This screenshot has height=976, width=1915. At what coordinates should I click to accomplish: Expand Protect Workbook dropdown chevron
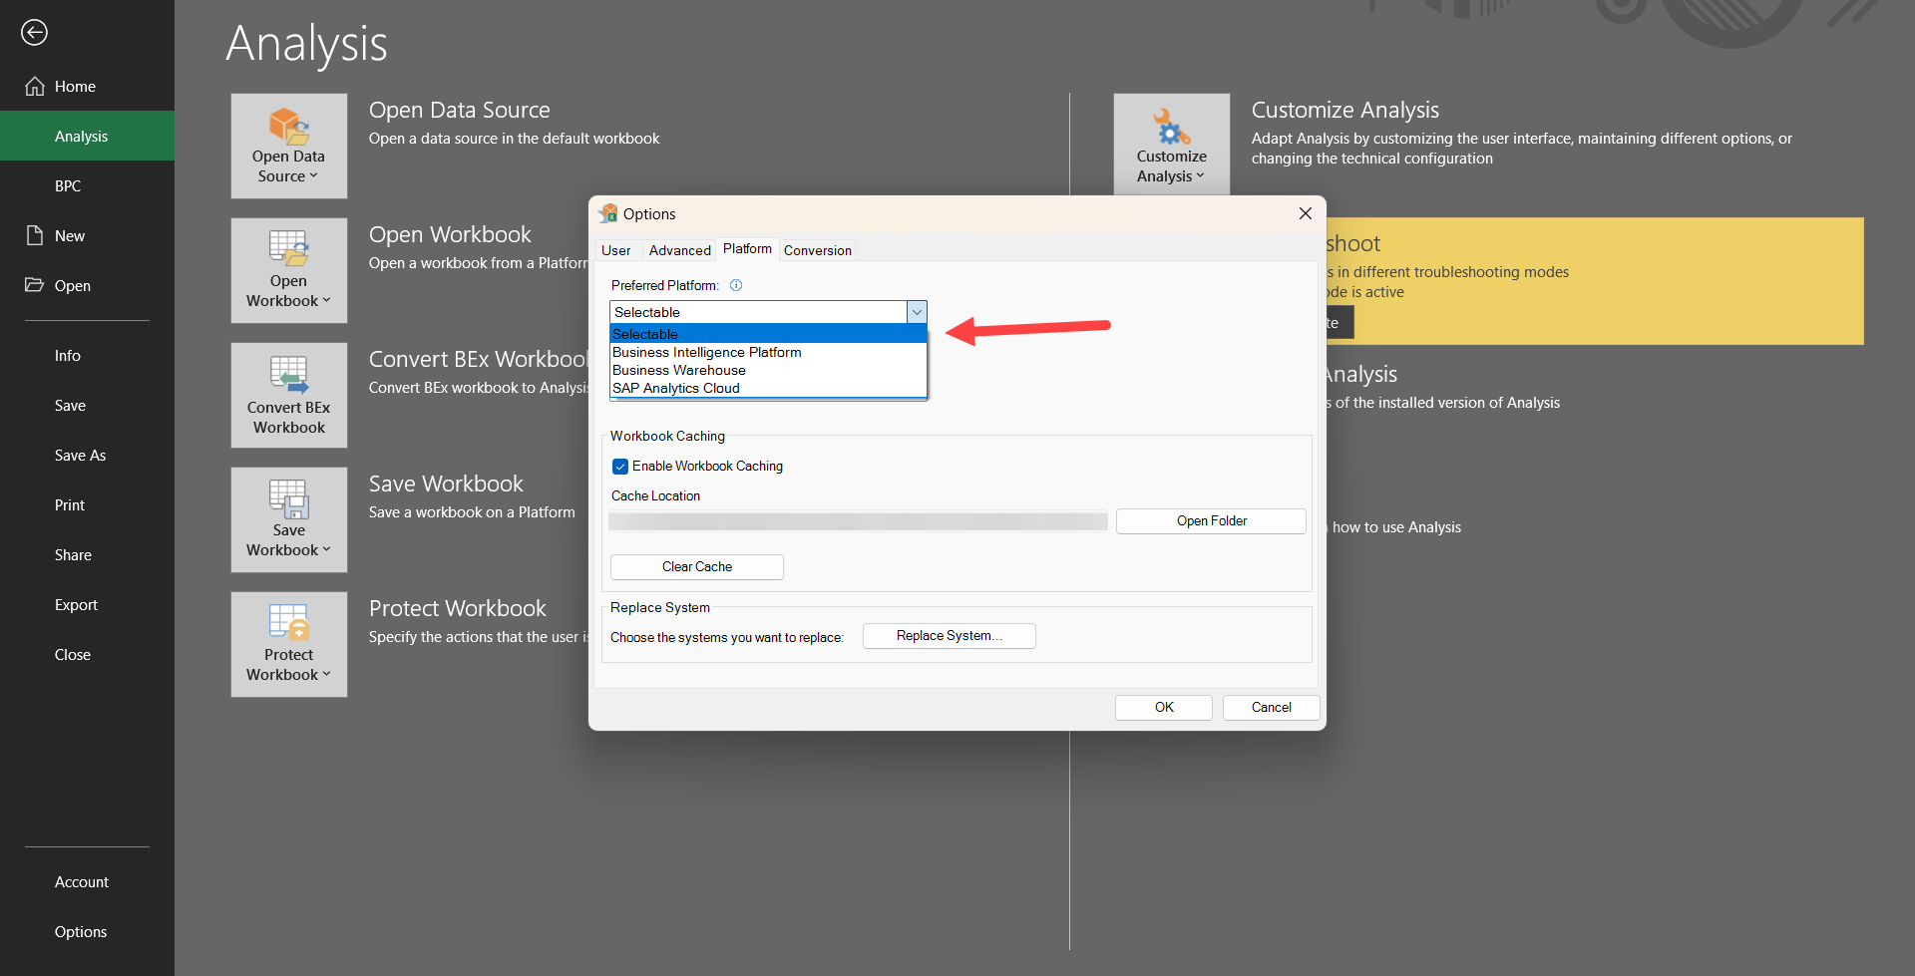326,675
